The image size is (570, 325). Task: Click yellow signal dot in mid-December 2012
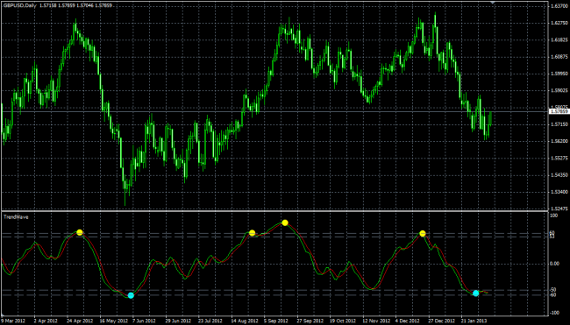(423, 234)
